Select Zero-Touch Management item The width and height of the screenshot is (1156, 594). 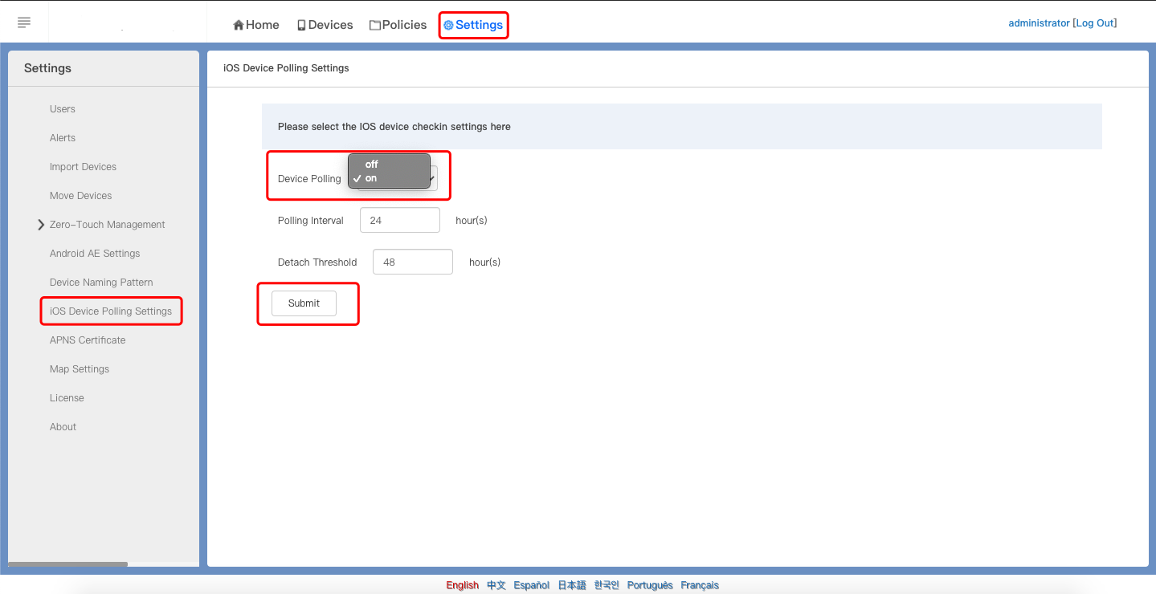[108, 225]
